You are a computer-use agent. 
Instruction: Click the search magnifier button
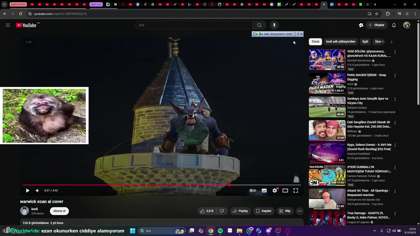259,25
